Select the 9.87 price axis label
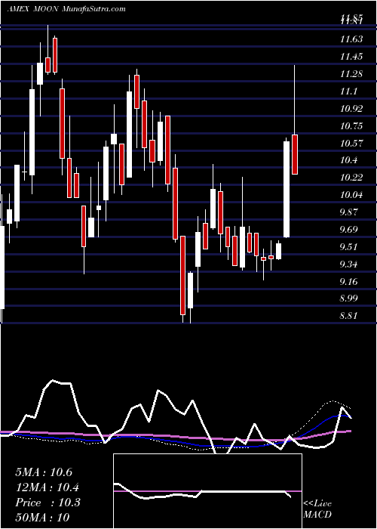This screenshot has width=377, height=529. pyautogui.click(x=350, y=212)
